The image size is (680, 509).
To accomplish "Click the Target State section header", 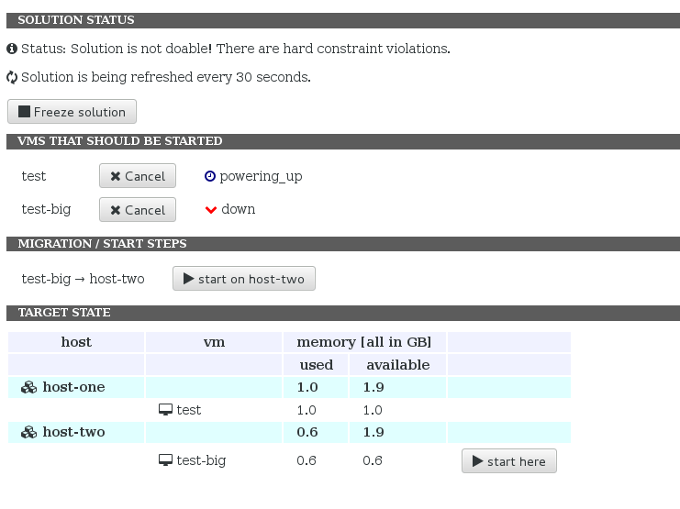I will click(64, 313).
